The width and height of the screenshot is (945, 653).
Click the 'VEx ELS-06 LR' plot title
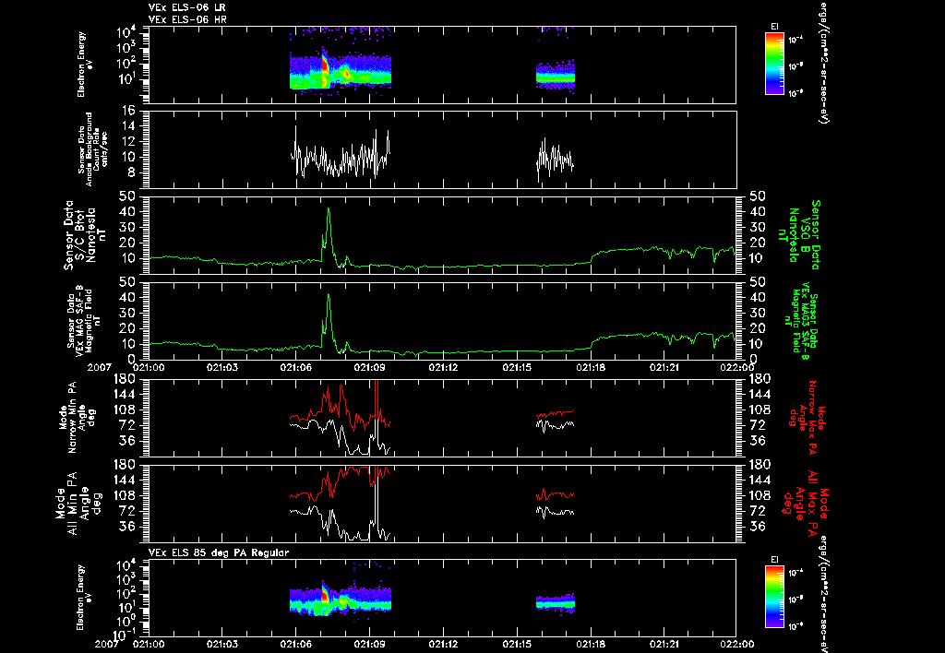click(x=186, y=7)
